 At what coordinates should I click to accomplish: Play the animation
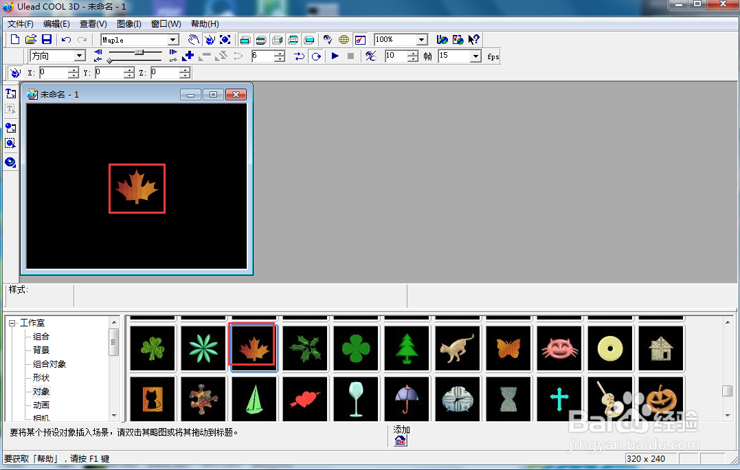pyautogui.click(x=335, y=56)
